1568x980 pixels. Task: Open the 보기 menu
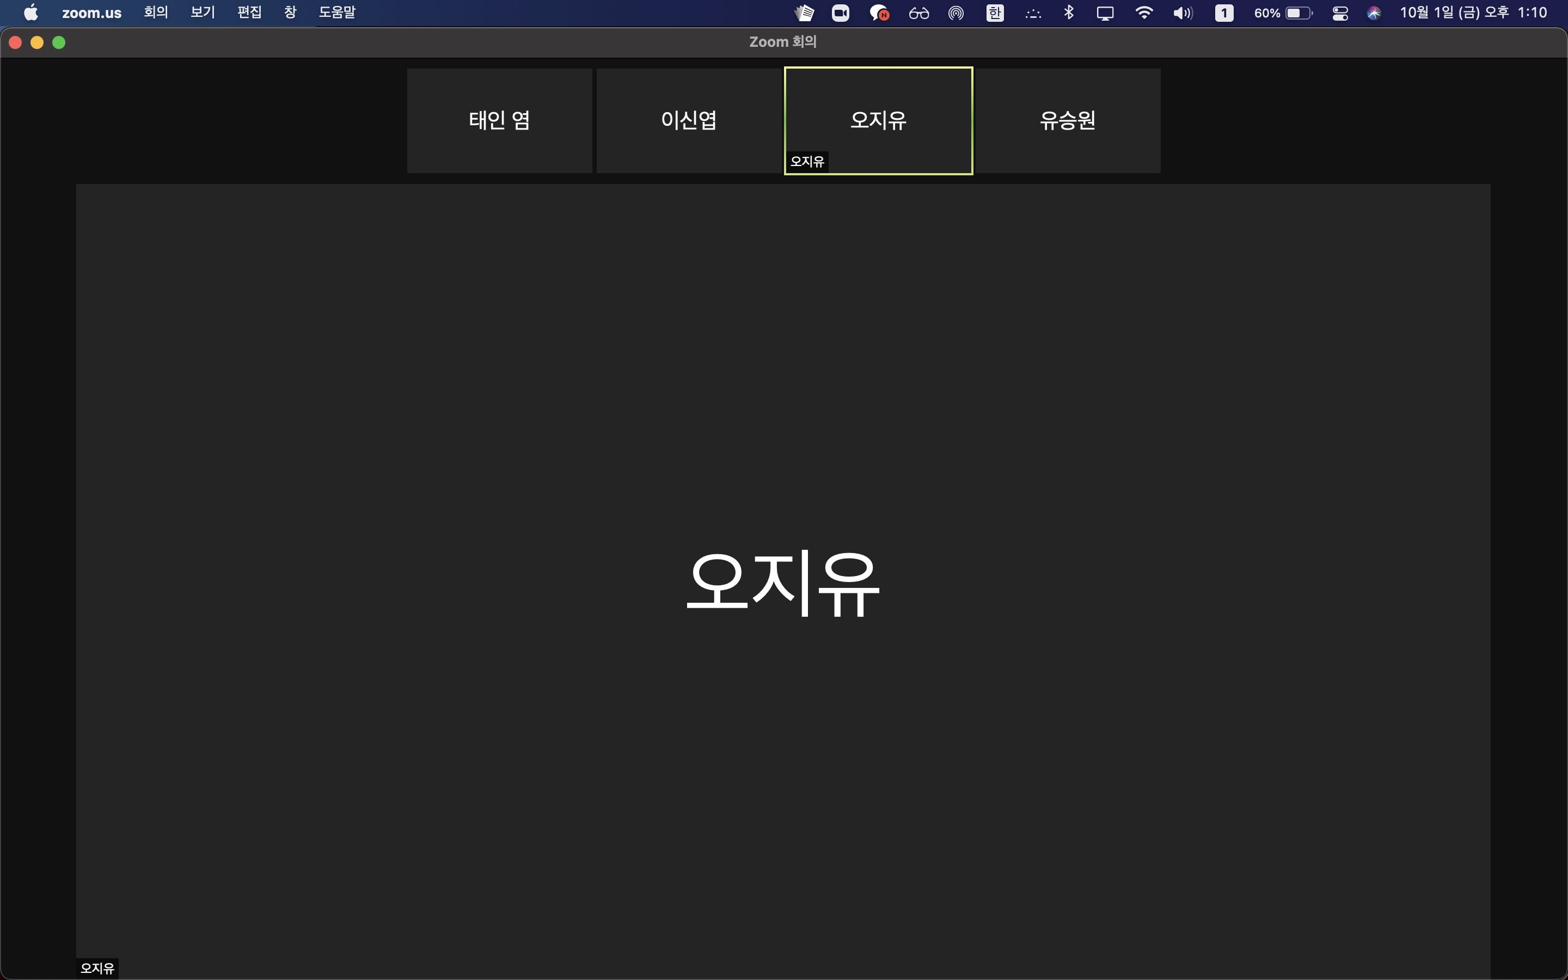point(202,13)
